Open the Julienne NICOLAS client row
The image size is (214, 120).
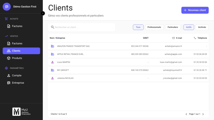pyautogui.click(x=128, y=78)
